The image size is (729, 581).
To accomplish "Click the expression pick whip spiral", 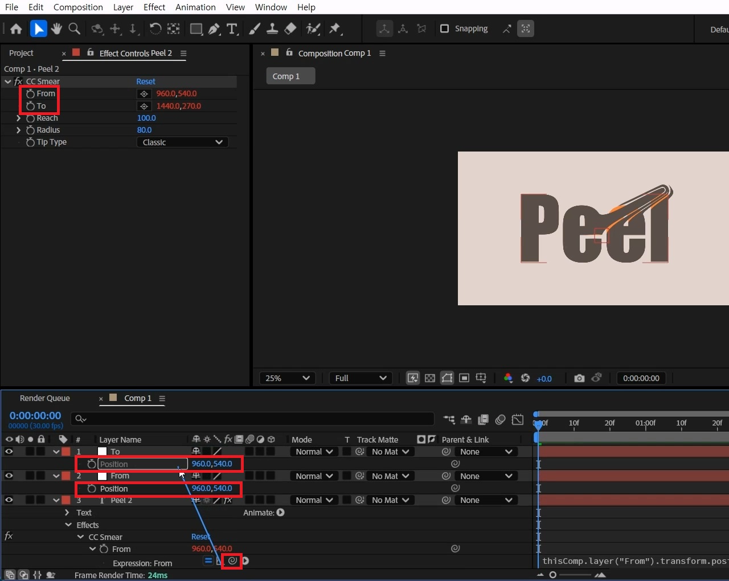I will coord(232,561).
